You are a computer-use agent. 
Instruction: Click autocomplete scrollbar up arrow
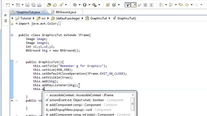[x=133, y=95]
